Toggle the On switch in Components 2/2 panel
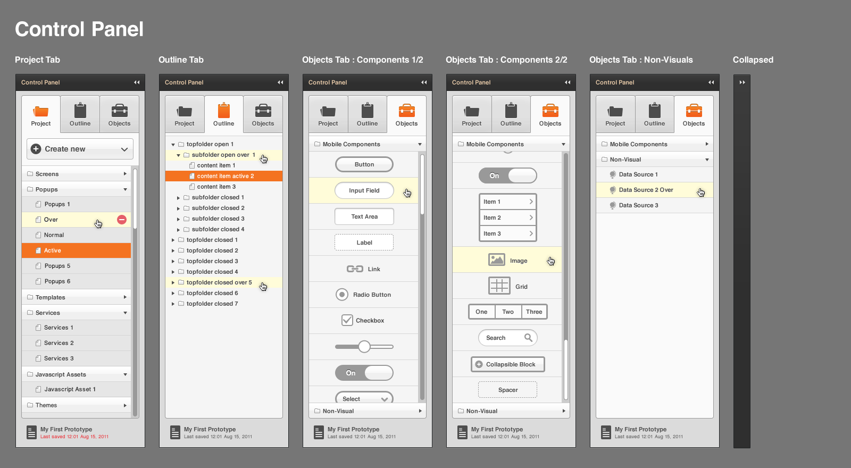Viewport: 851px width, 468px height. pos(508,175)
